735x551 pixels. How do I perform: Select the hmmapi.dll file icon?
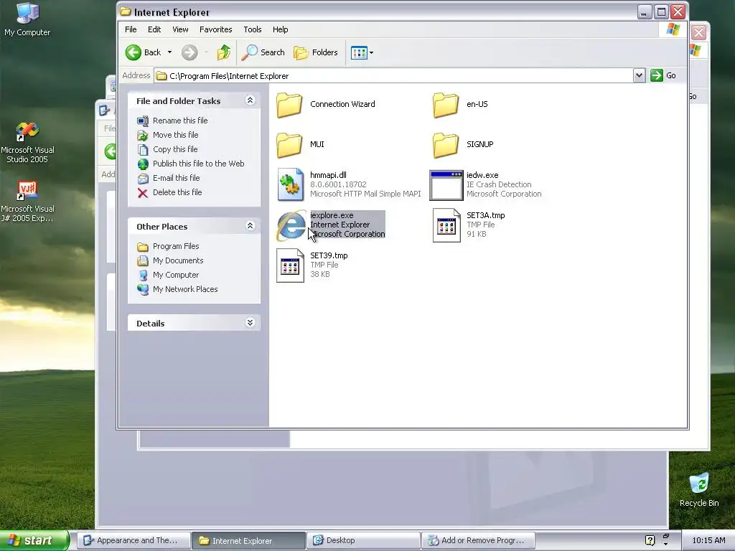point(290,184)
